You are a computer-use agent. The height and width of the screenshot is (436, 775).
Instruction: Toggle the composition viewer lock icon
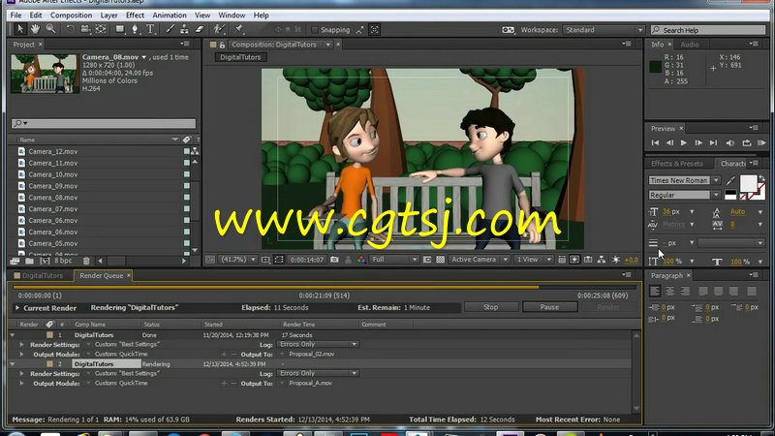[223, 45]
